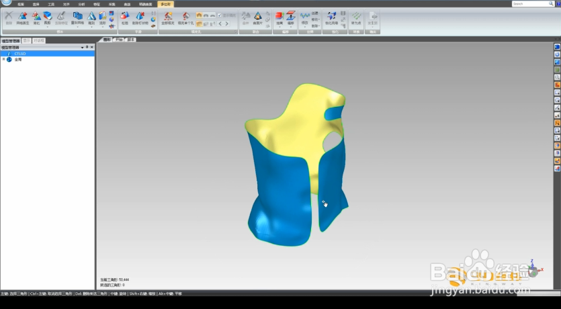
Task: Switch to the 视图 ribbon tab
Action: (x=21, y=4)
